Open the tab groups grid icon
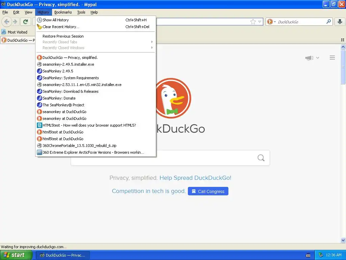This screenshot has width=346, height=260. pyautogui.click(x=343, y=40)
